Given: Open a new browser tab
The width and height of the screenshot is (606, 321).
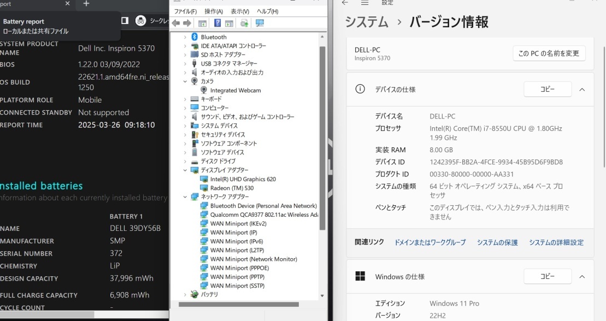Looking at the screenshot, I should (x=86, y=3).
